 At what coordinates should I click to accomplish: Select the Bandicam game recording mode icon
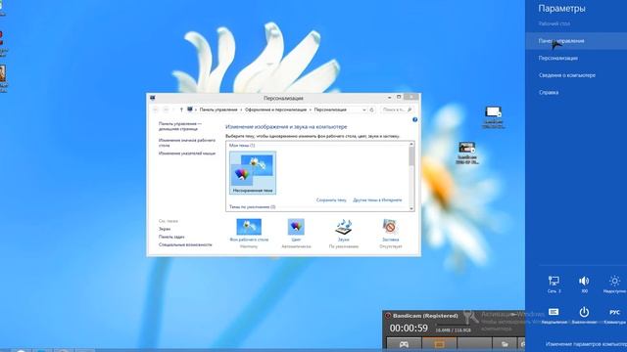(x=404, y=343)
